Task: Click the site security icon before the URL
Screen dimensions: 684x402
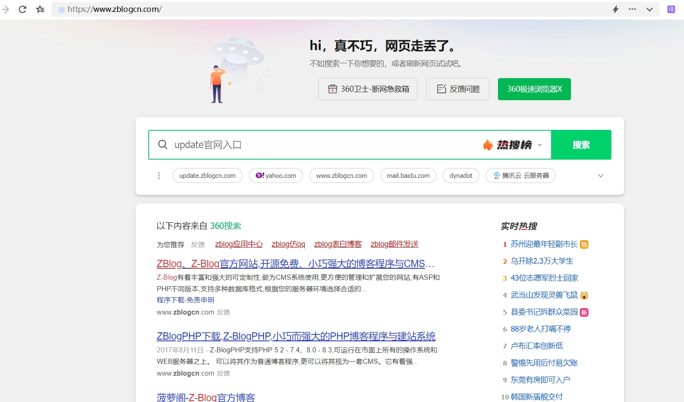Action: click(x=62, y=9)
